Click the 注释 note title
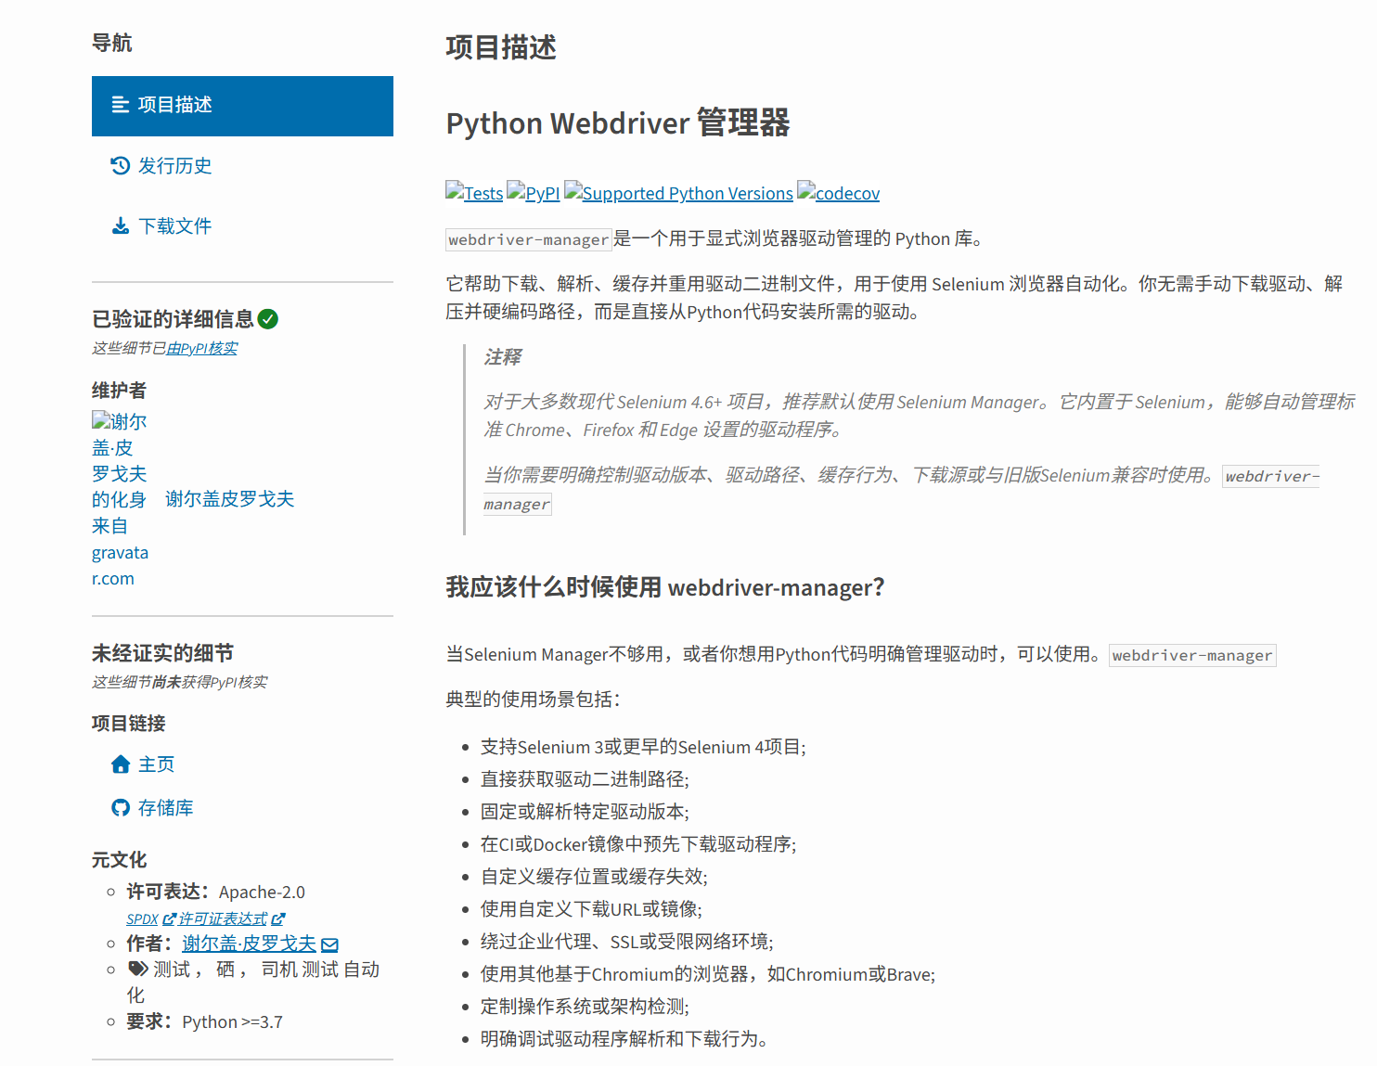 [x=502, y=357]
